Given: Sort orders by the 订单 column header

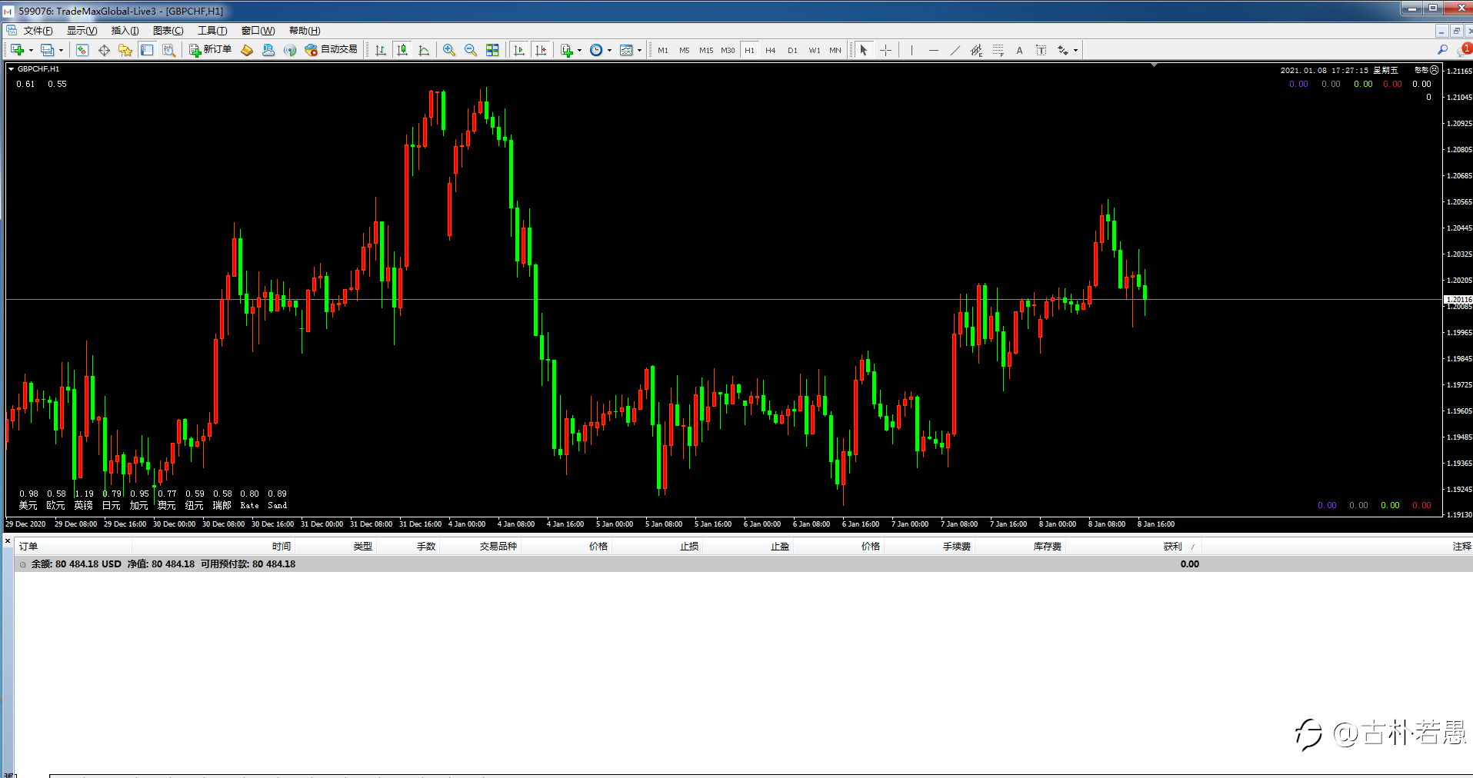Looking at the screenshot, I should tap(28, 547).
